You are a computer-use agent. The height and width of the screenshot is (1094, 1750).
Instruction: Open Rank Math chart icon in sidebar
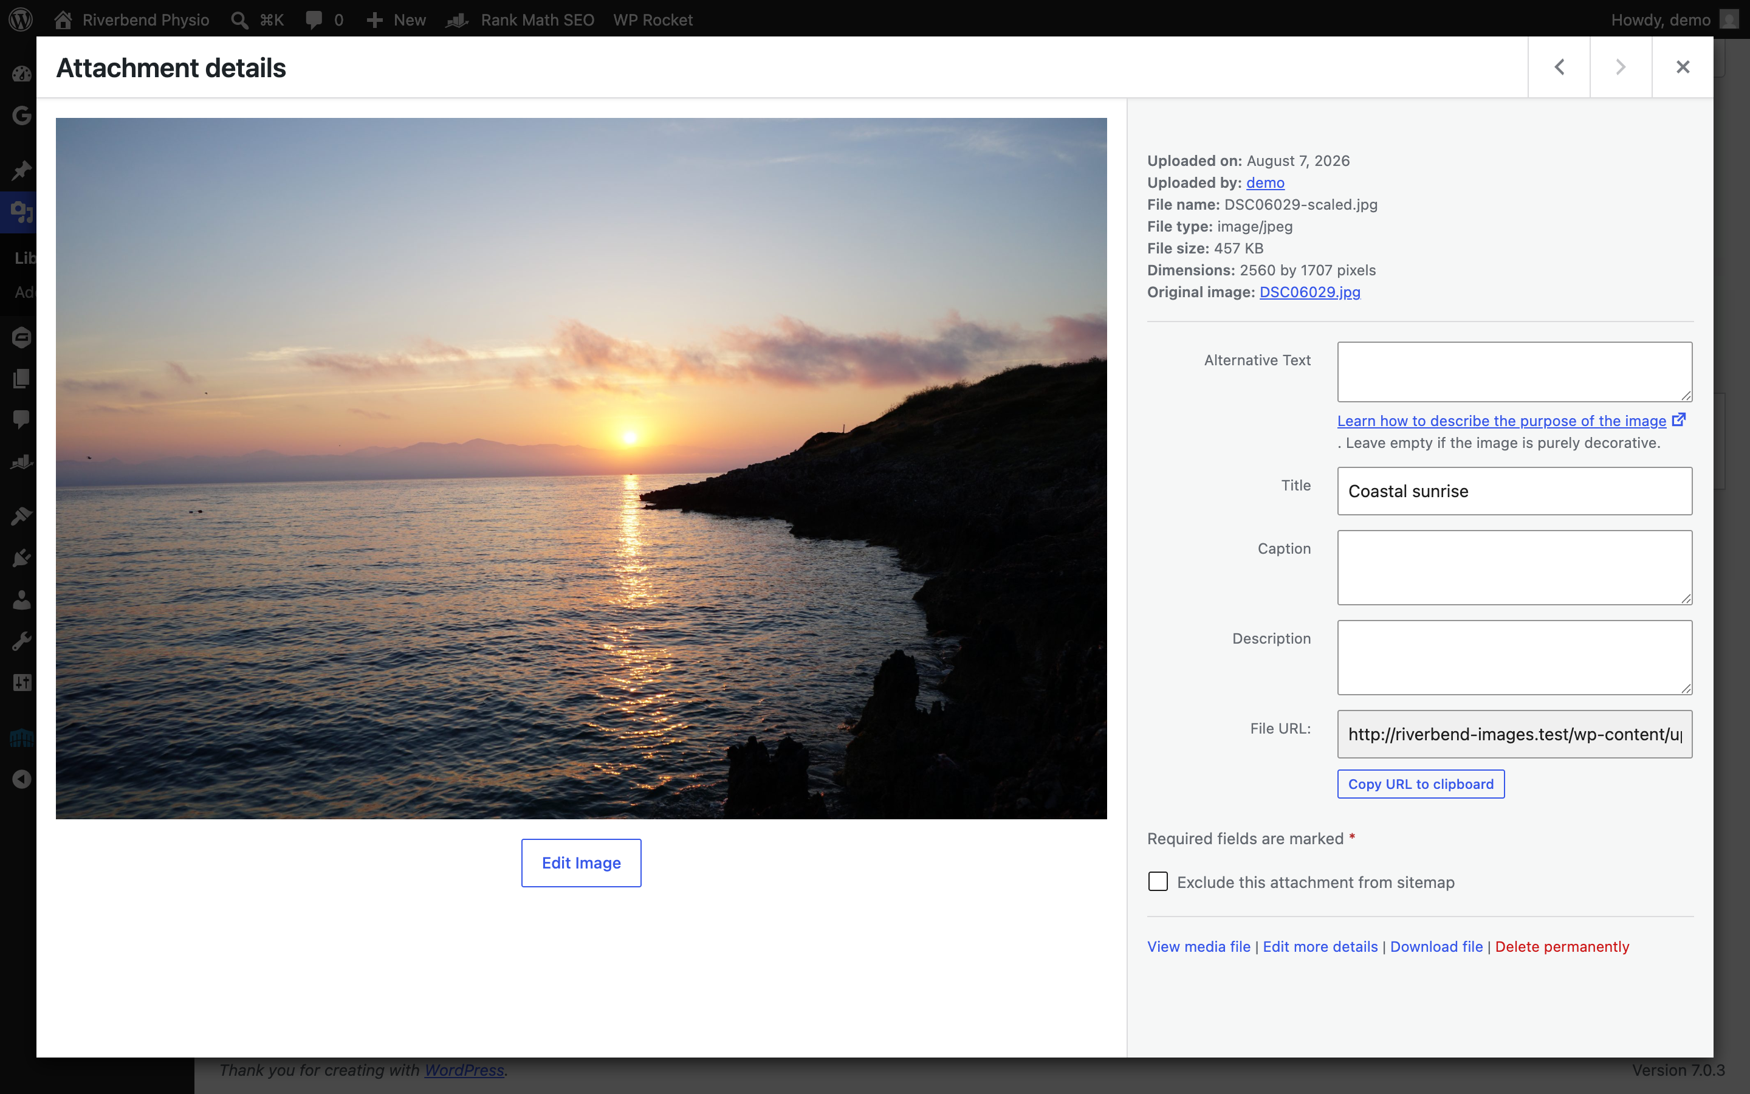coord(22,462)
